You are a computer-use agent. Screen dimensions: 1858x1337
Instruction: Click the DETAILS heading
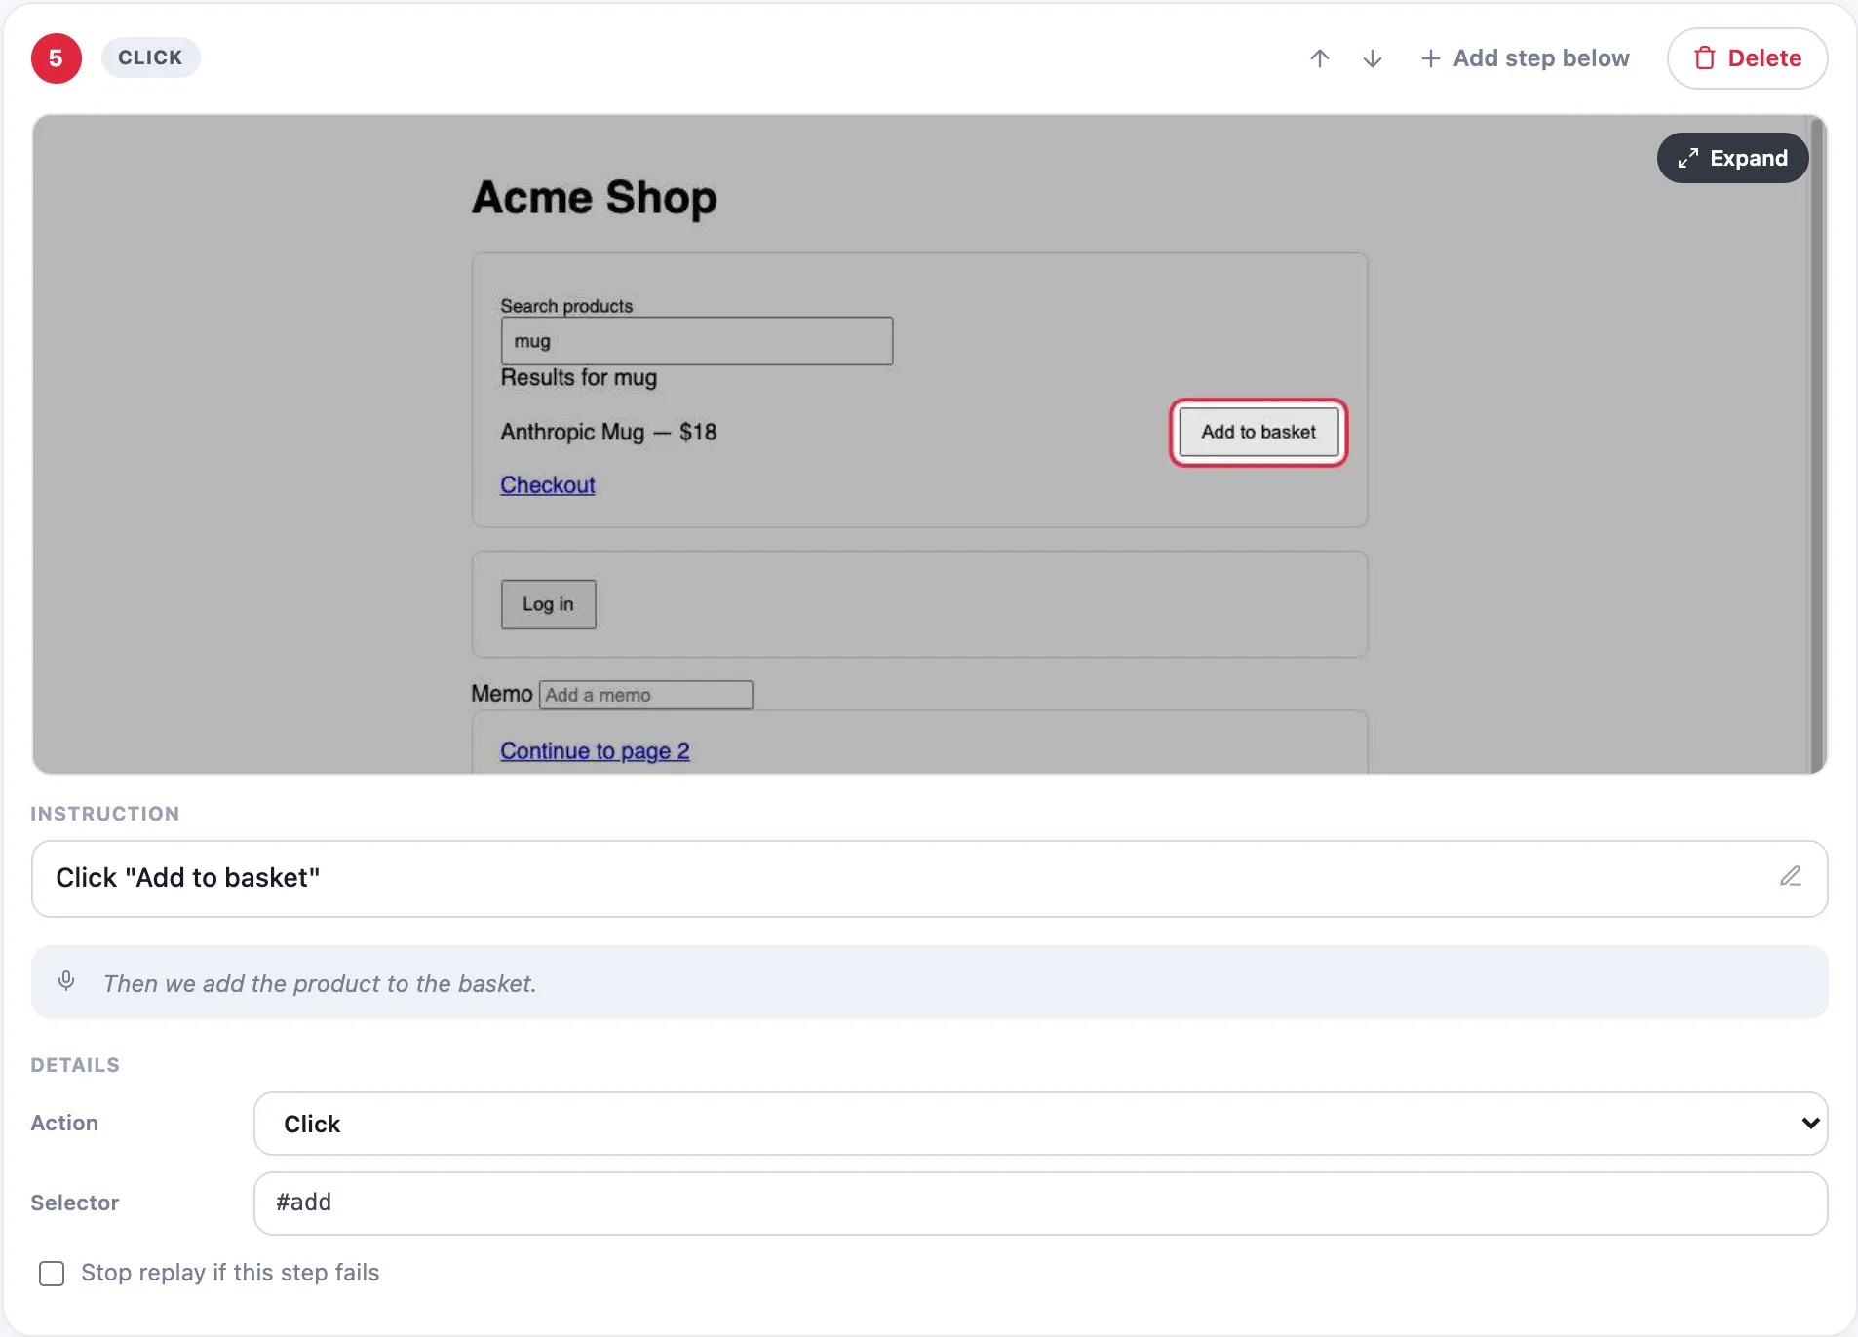click(75, 1065)
